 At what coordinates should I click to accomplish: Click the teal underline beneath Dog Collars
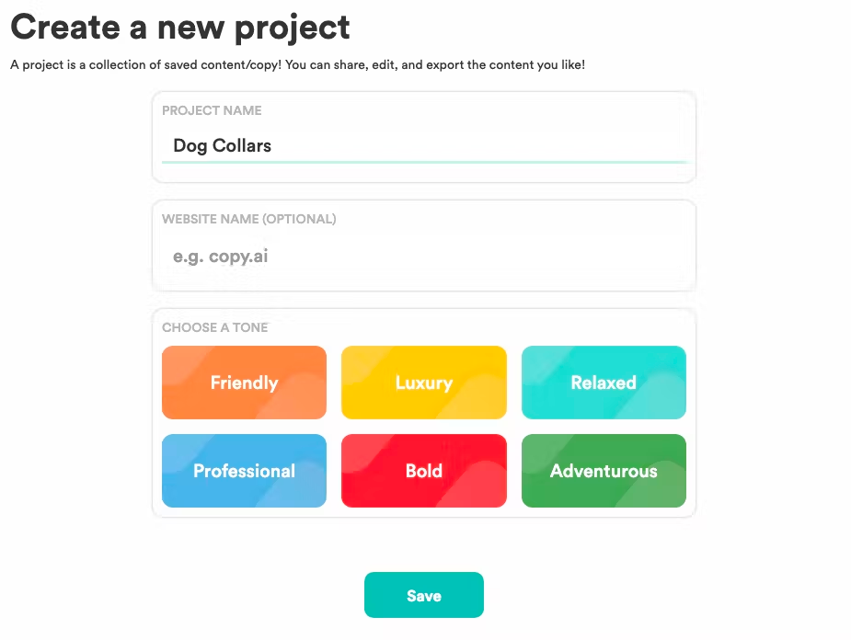423,162
